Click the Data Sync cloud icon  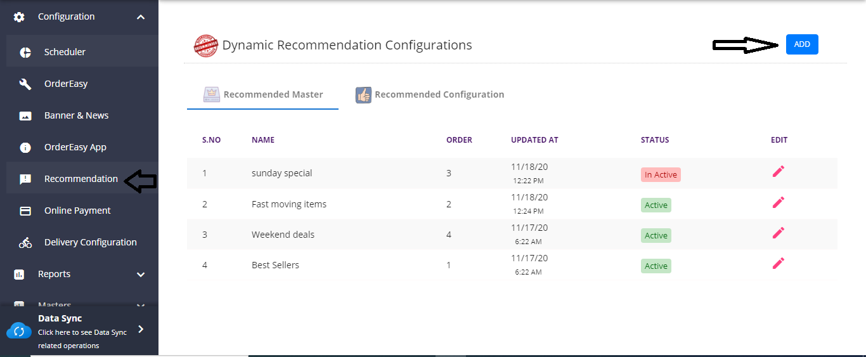coord(18,330)
